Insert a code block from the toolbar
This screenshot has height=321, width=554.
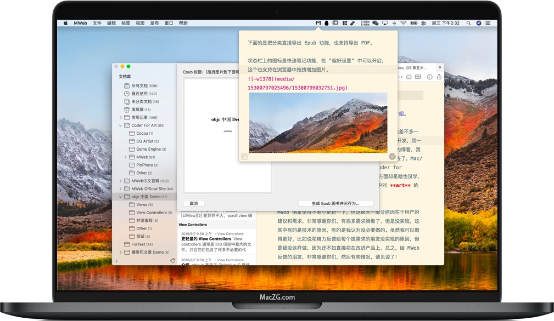point(408,77)
